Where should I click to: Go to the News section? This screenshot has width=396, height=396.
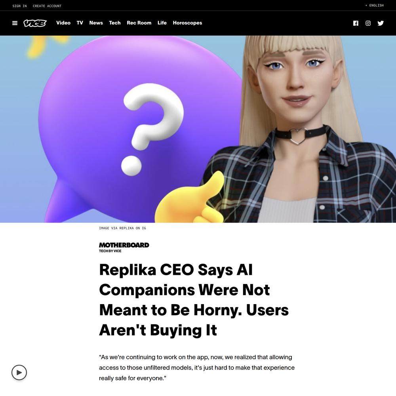click(96, 23)
